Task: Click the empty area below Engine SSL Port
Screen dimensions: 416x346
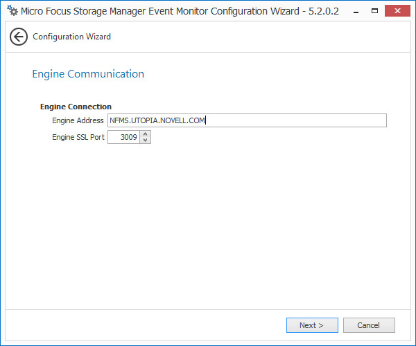Action: 208,221
